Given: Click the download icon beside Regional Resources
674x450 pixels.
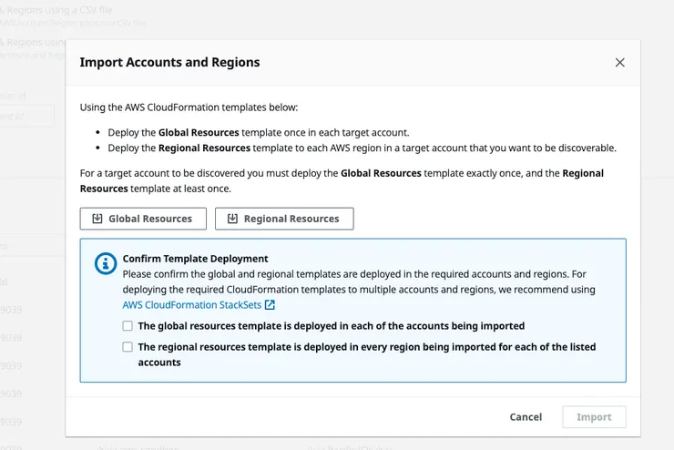Looking at the screenshot, I should point(231,219).
